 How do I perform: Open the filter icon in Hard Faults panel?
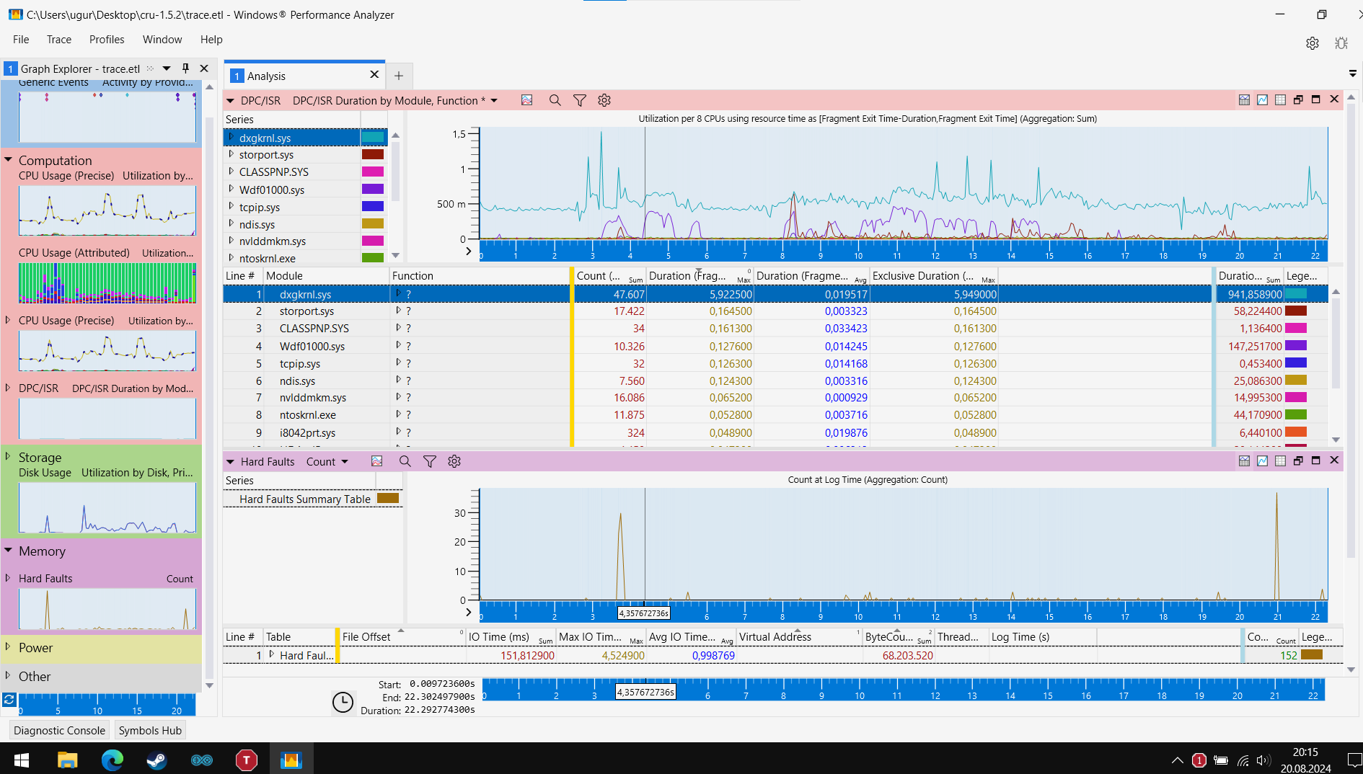429,461
